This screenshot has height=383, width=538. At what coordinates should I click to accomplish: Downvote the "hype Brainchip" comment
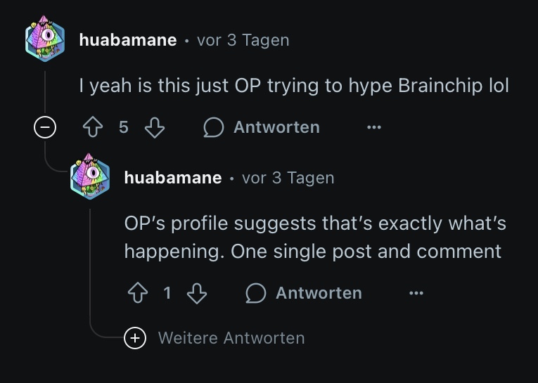click(x=154, y=127)
